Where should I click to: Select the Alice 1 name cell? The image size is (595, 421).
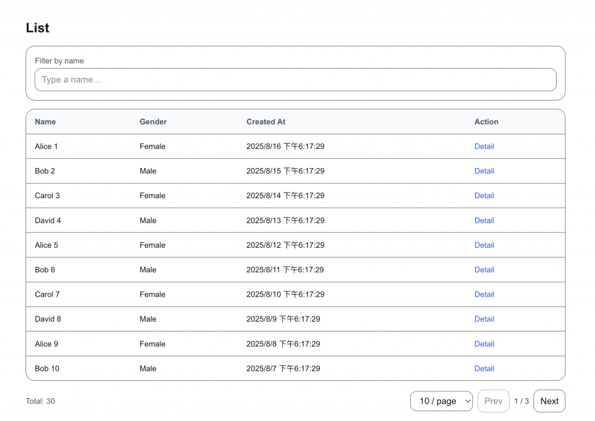pos(46,147)
